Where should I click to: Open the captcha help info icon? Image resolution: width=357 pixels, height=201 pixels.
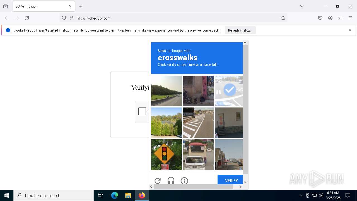click(x=184, y=181)
